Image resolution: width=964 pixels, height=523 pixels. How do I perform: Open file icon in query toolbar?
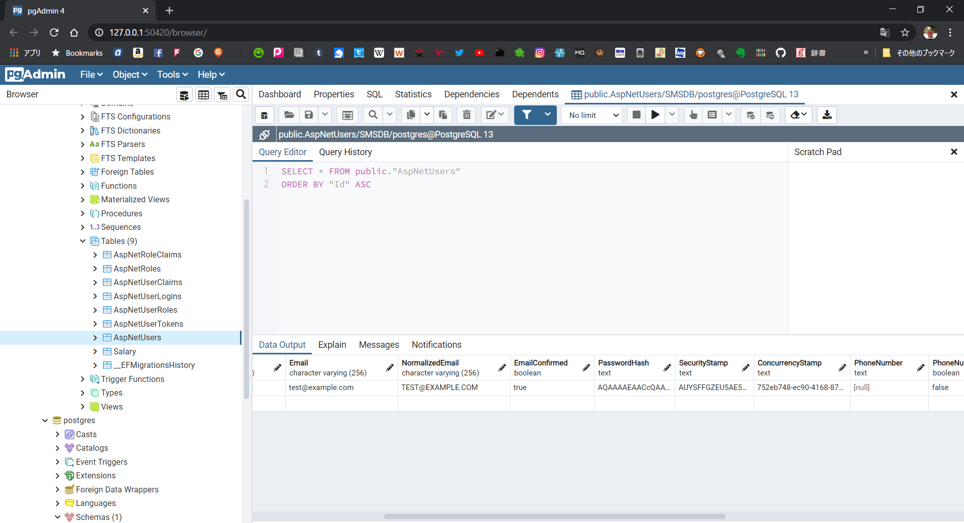click(x=289, y=115)
